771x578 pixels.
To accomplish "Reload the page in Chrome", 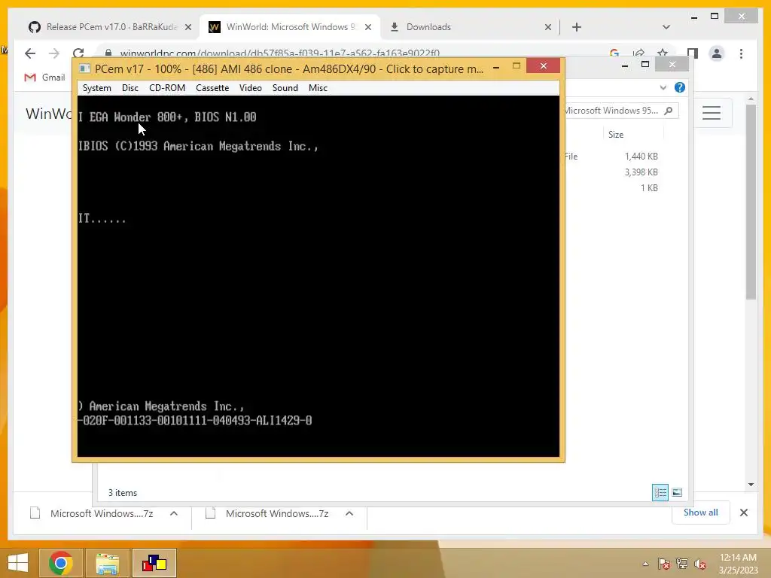I will coord(78,53).
